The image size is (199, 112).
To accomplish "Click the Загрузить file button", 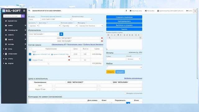I will (x=120, y=72).
